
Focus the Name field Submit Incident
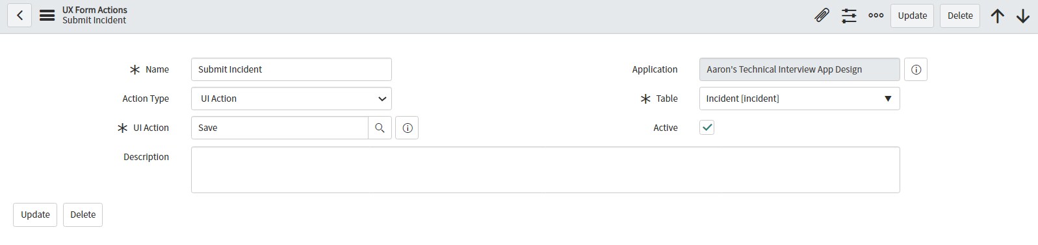pos(291,69)
